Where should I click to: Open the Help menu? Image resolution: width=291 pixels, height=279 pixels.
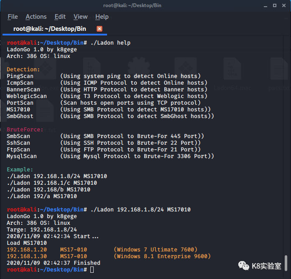click(102, 17)
